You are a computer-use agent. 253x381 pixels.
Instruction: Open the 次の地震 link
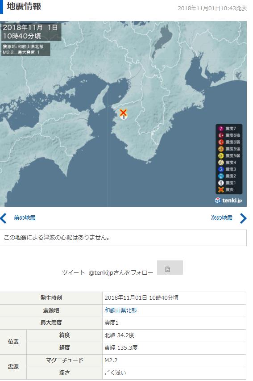(221, 218)
